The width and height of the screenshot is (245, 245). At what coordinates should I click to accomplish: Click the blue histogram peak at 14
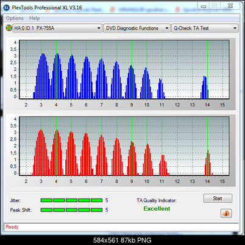[205, 87]
